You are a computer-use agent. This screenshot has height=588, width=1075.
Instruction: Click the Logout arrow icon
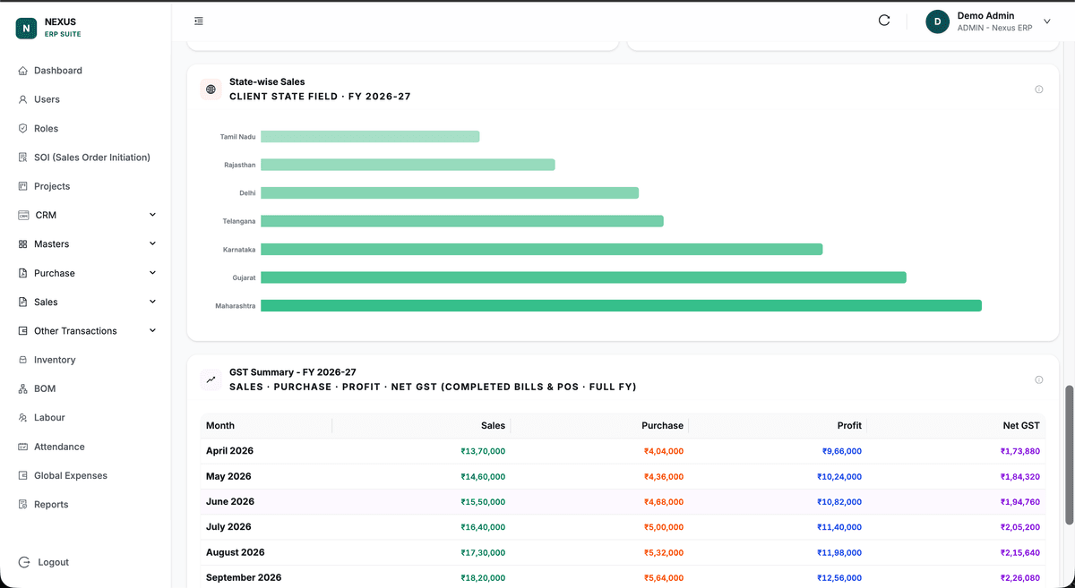tap(24, 562)
